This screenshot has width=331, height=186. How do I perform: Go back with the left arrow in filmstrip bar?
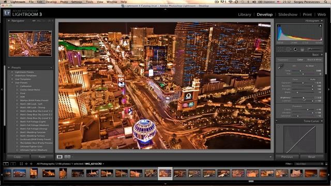click(x=26, y=164)
